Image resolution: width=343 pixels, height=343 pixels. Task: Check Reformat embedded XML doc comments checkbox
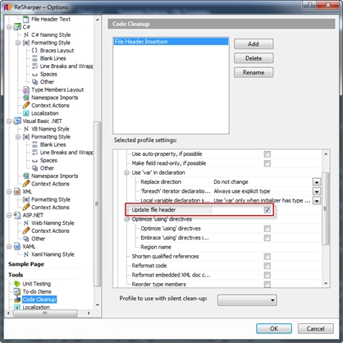point(268,275)
